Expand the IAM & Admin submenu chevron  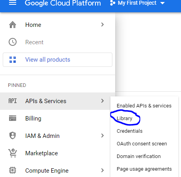pos(103,136)
